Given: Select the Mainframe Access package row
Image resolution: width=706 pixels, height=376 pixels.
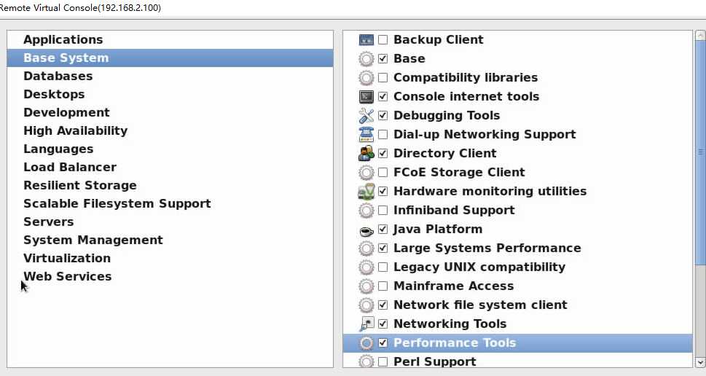Looking at the screenshot, I should point(453,286).
